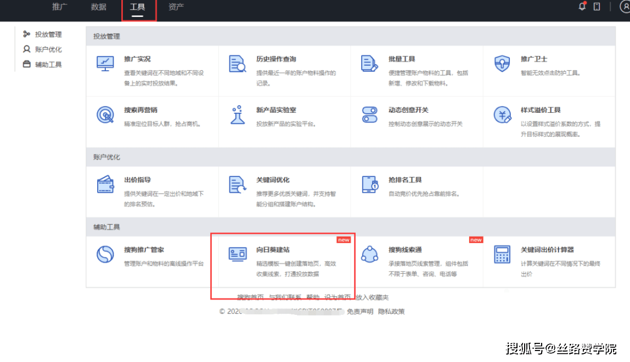The height and width of the screenshot is (362, 630).
Task: Click the 动态创意开关 toggle icon
Action: (x=369, y=114)
